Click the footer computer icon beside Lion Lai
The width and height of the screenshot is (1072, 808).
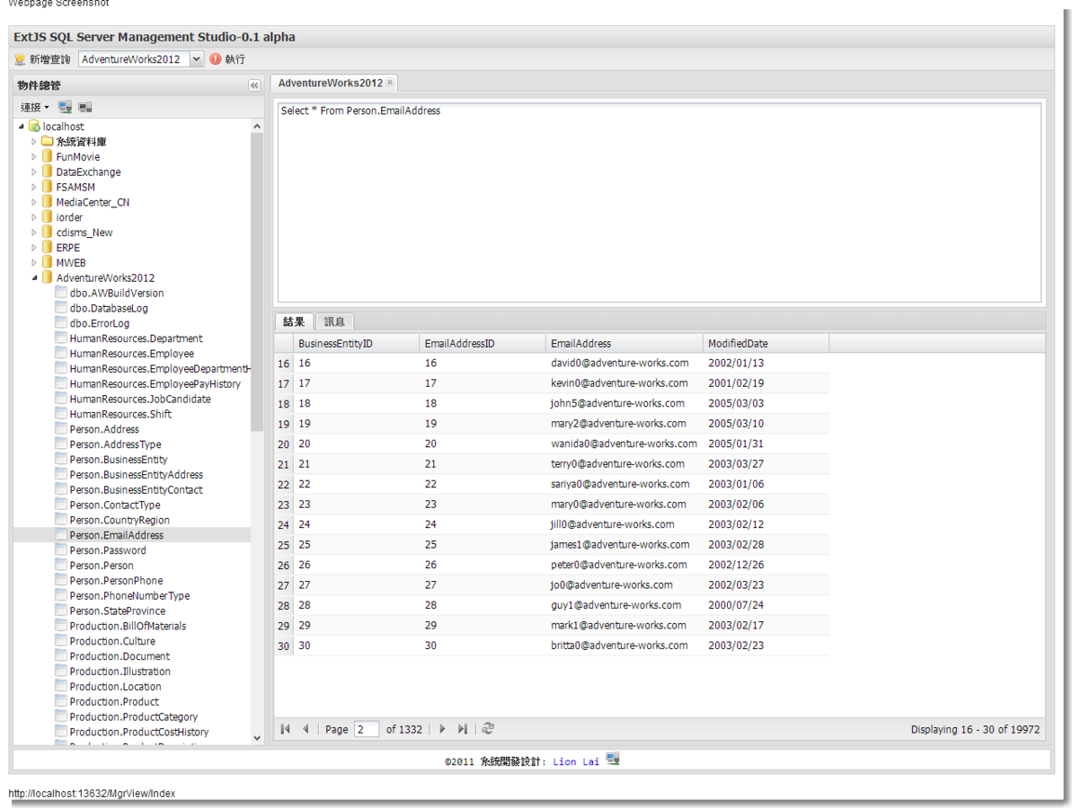[613, 759]
